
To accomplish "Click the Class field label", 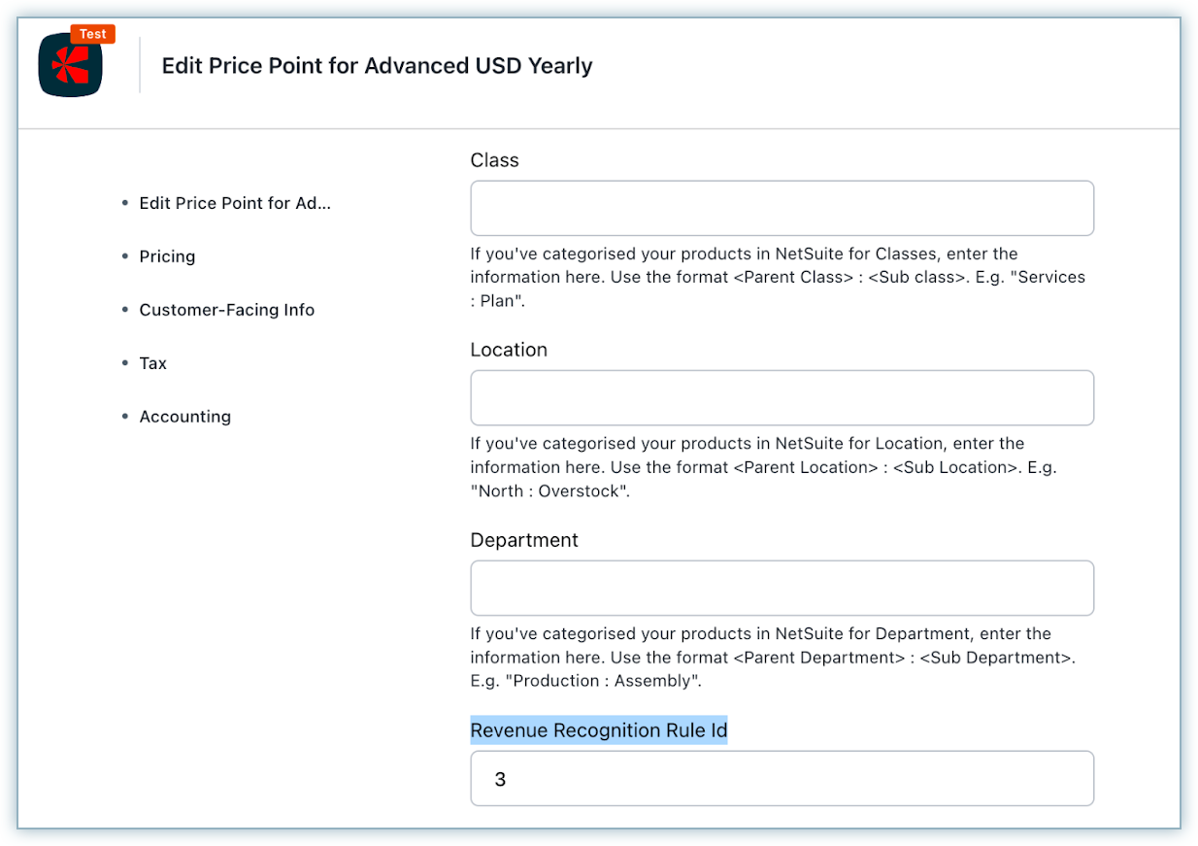I will pyautogui.click(x=494, y=160).
